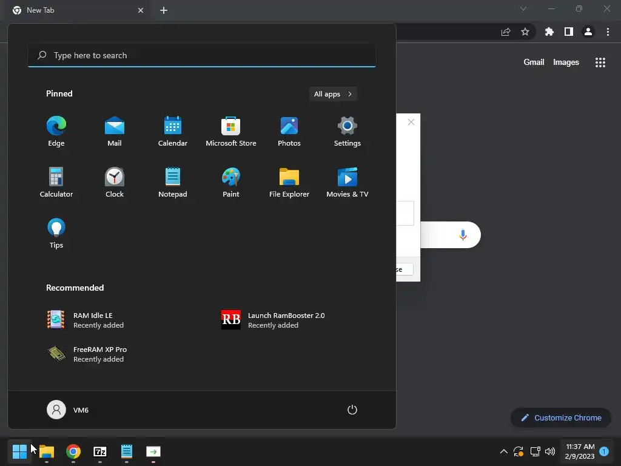
Task: Open the Clock app
Action: (x=115, y=182)
